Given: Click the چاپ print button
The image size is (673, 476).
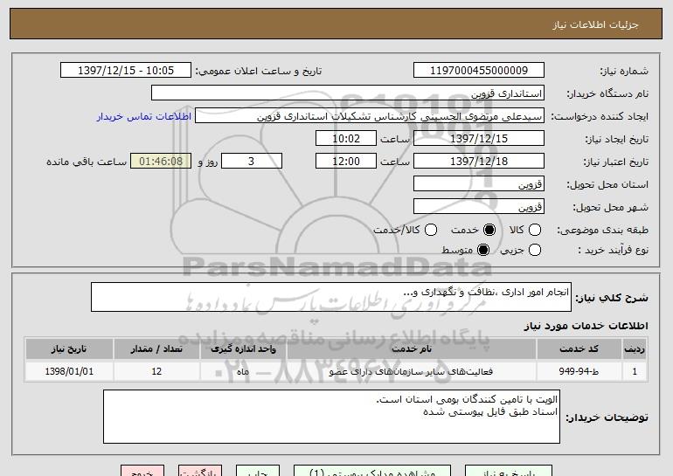Looking at the screenshot, I should click(258, 471).
